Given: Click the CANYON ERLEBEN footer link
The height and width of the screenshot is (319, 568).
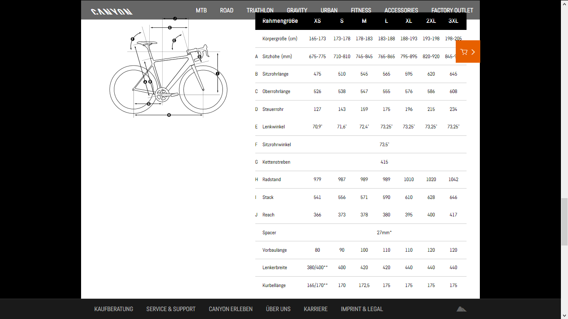Looking at the screenshot, I should point(230,309).
